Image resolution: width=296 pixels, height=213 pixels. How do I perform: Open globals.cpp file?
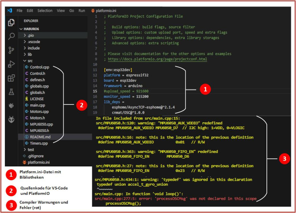(x=37, y=86)
